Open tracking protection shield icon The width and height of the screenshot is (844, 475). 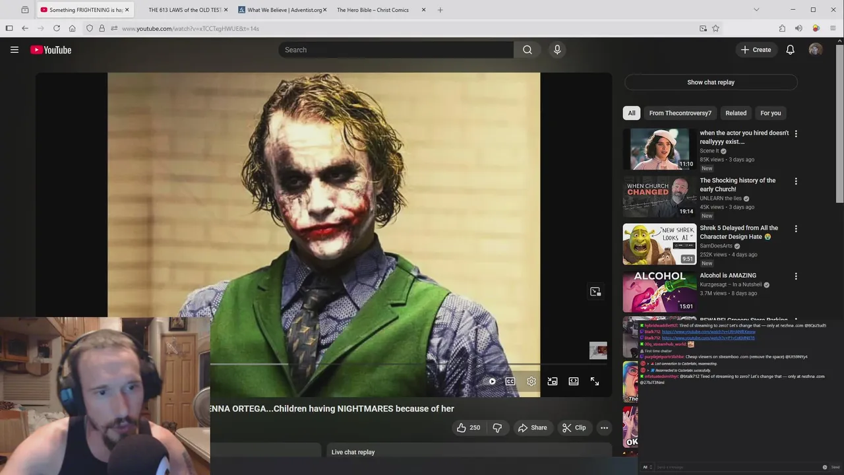(90, 28)
